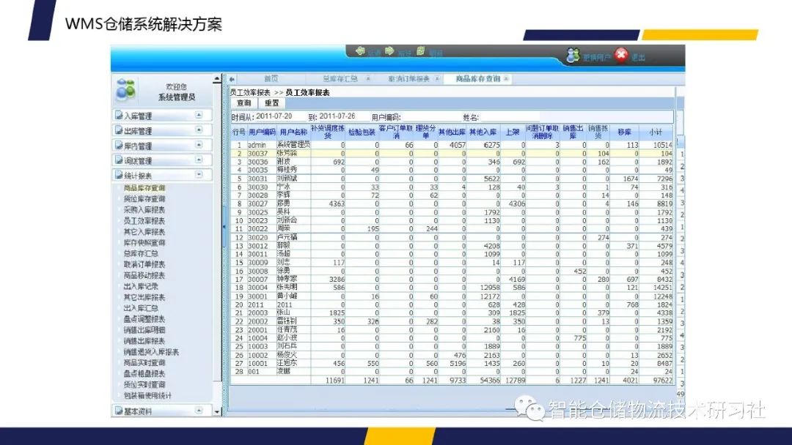This screenshot has width=792, height=445.
Task: Expand the 库内管理 menu section
Action: pyautogui.click(x=199, y=144)
